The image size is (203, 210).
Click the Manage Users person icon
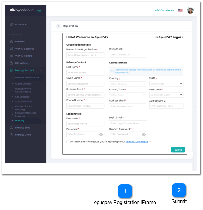[11, 135]
